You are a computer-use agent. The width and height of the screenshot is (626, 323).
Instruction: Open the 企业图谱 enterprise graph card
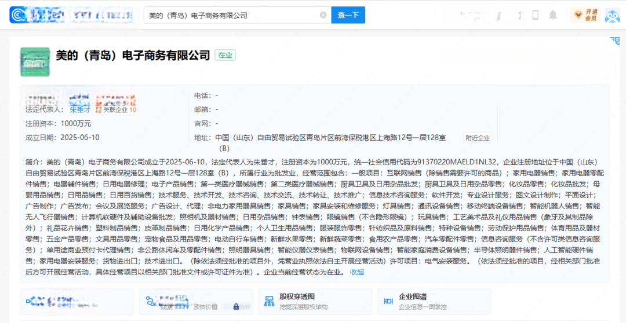434,302
